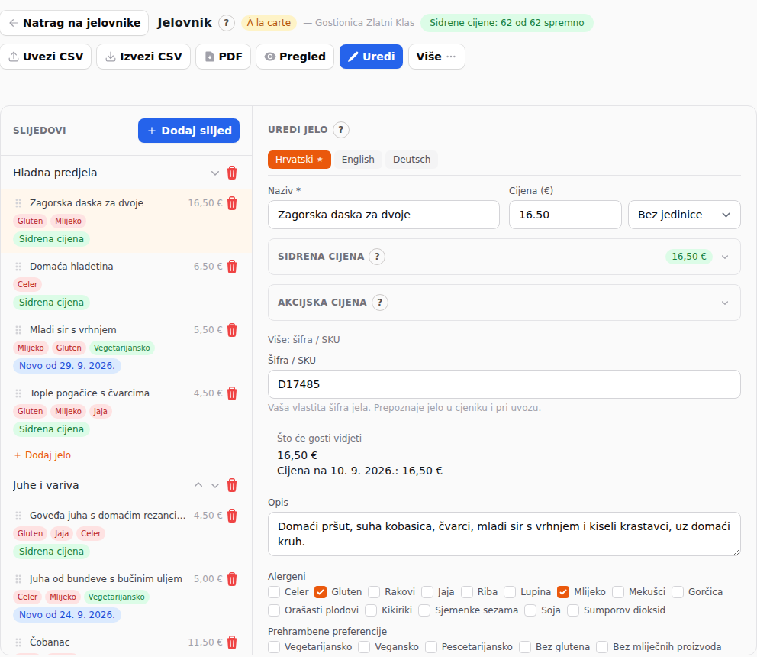Mark the Soja allergen checkbox
Screen dimensions: 757x657
point(530,610)
